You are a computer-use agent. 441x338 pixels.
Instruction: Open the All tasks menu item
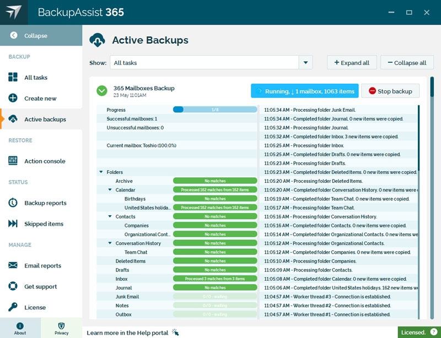pos(36,78)
